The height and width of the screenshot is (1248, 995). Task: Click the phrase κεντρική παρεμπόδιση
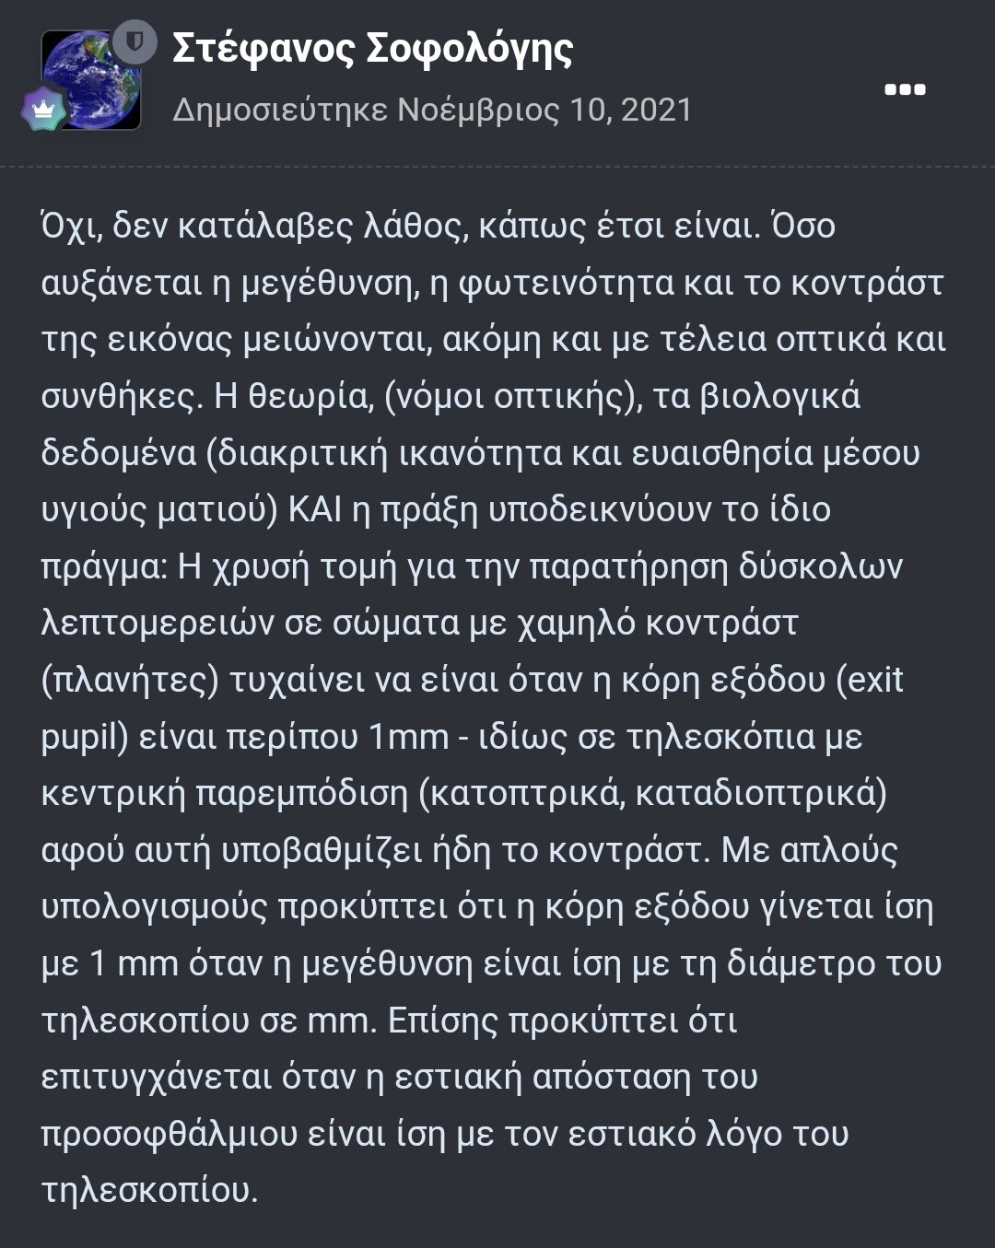pos(225,794)
